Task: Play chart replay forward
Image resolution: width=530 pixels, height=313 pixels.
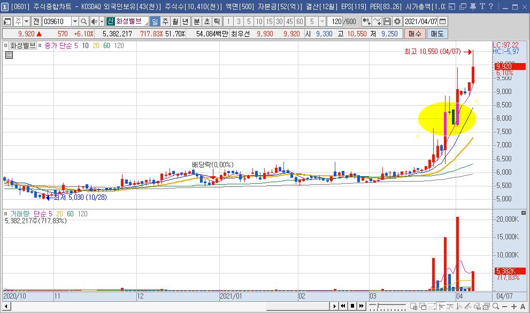Action: click(x=334, y=306)
